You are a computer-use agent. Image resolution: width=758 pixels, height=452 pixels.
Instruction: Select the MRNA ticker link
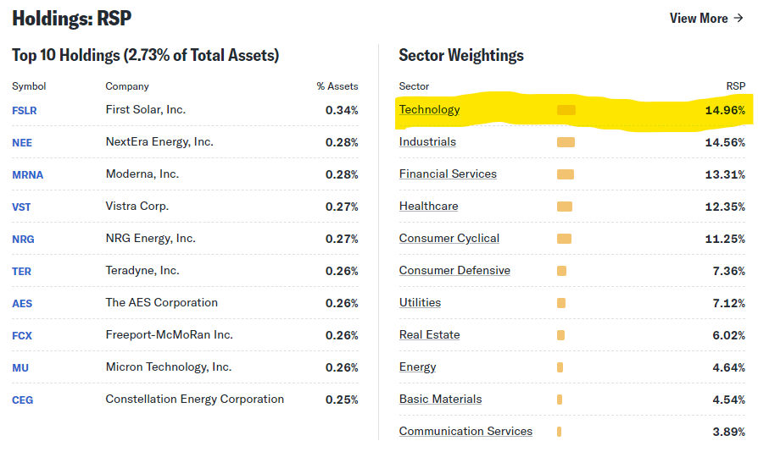(27, 174)
